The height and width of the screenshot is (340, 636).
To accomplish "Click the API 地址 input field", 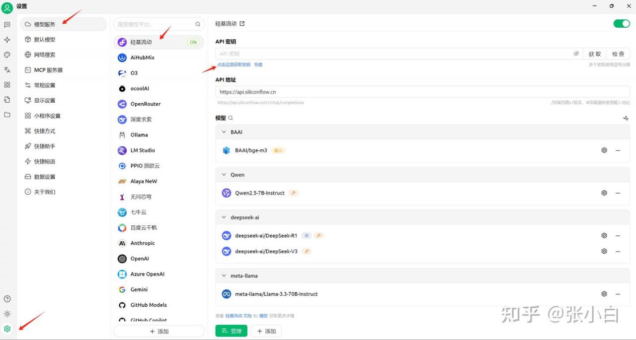I will coord(423,92).
